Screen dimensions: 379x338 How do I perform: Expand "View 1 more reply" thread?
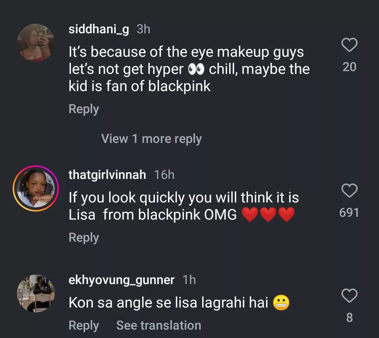tap(151, 139)
